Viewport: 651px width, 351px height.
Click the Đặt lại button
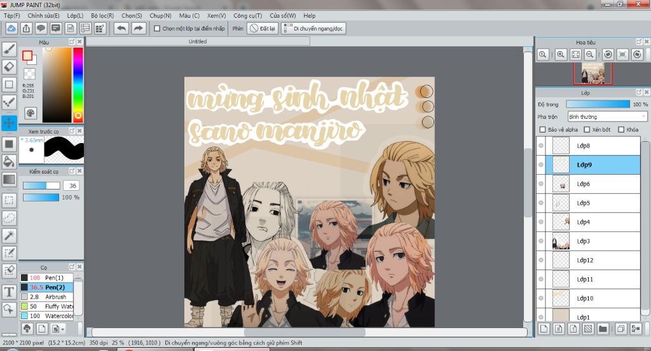(263, 28)
